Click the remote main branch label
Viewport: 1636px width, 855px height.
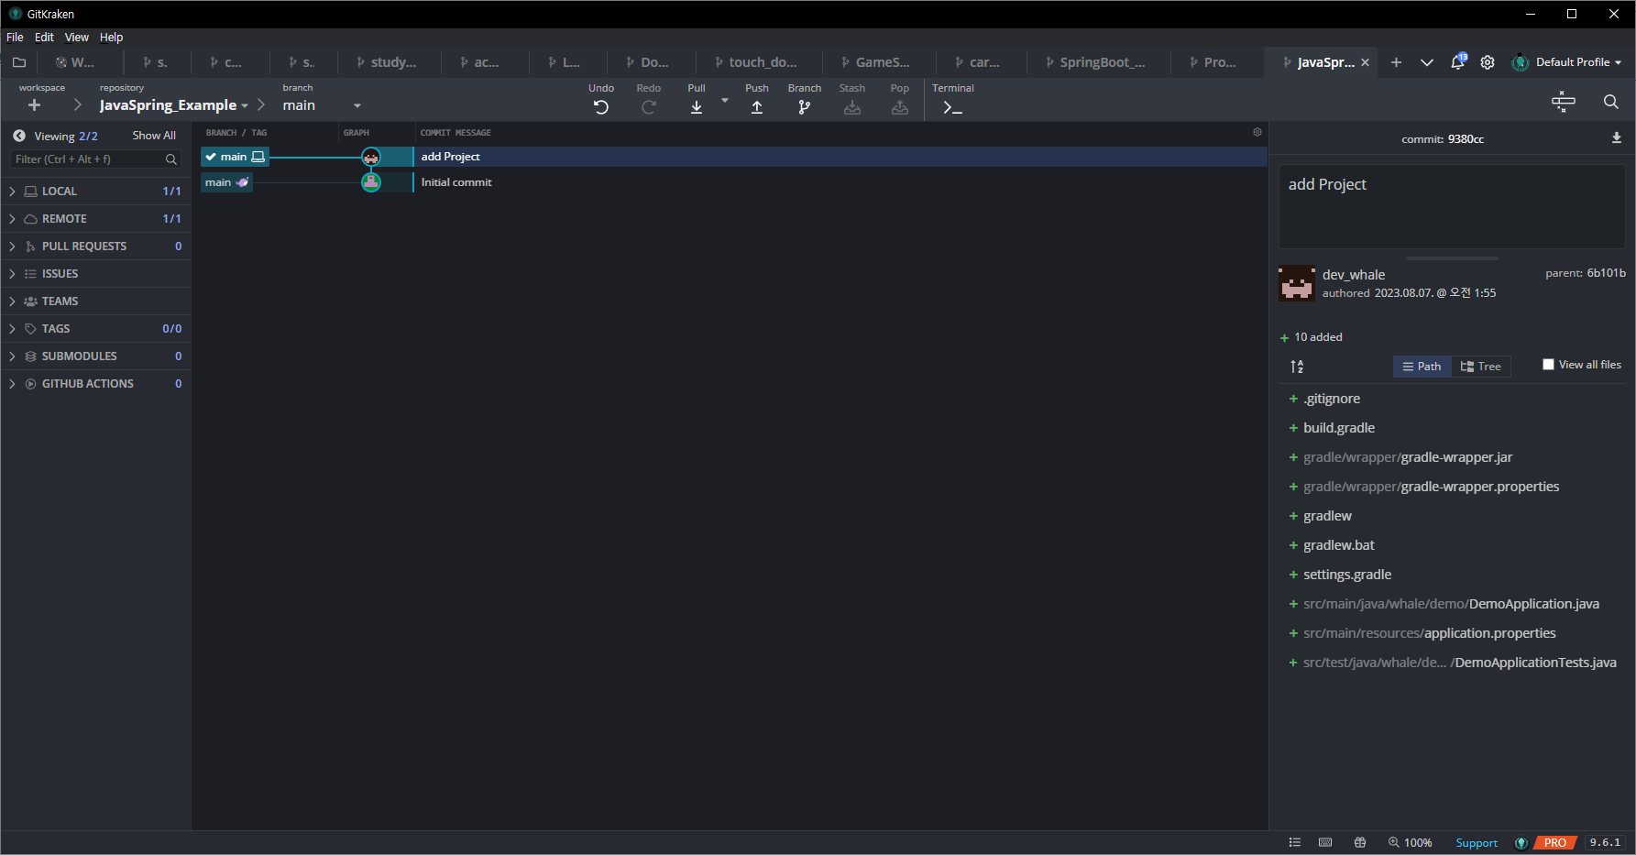226,182
